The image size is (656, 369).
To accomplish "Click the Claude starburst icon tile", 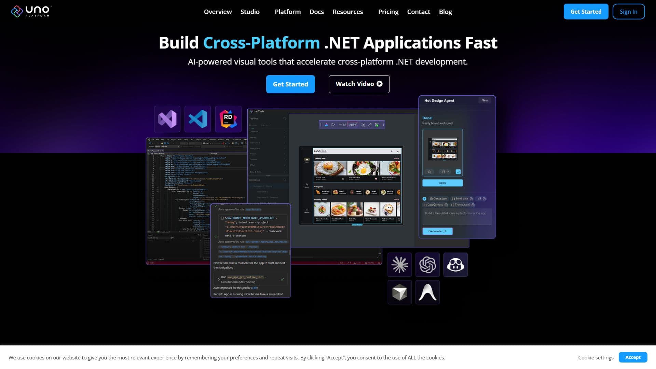I will tap(400, 264).
